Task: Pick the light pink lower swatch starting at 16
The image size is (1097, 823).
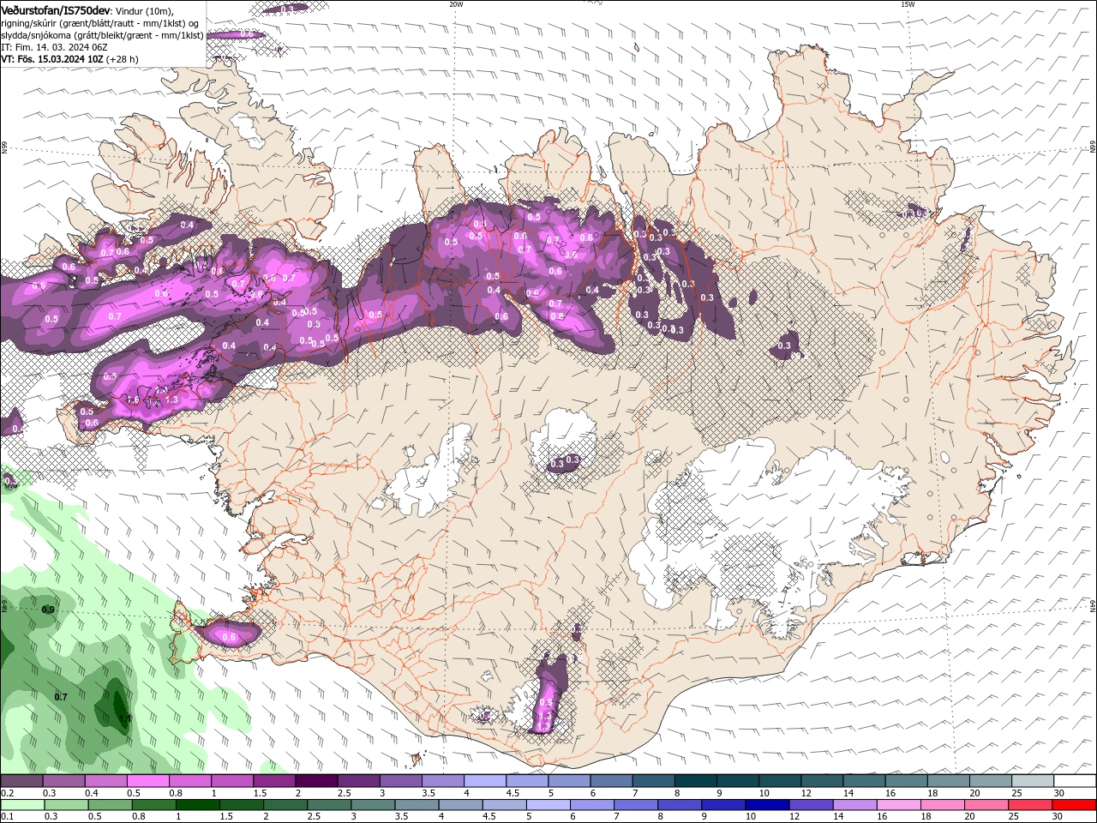Action: 900,805
